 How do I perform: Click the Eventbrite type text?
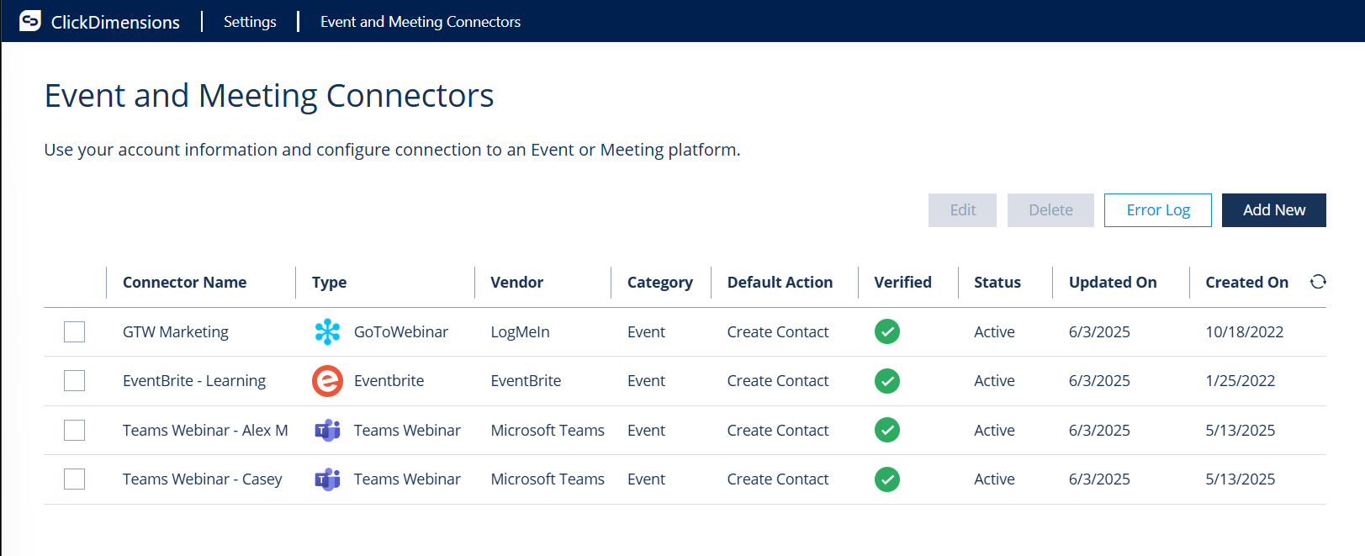coord(389,381)
